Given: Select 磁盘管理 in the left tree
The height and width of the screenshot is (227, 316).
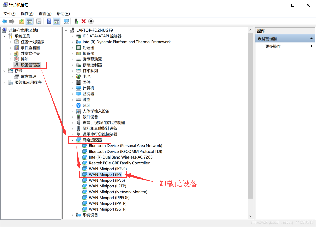Looking at the screenshot, I should pos(28,76).
